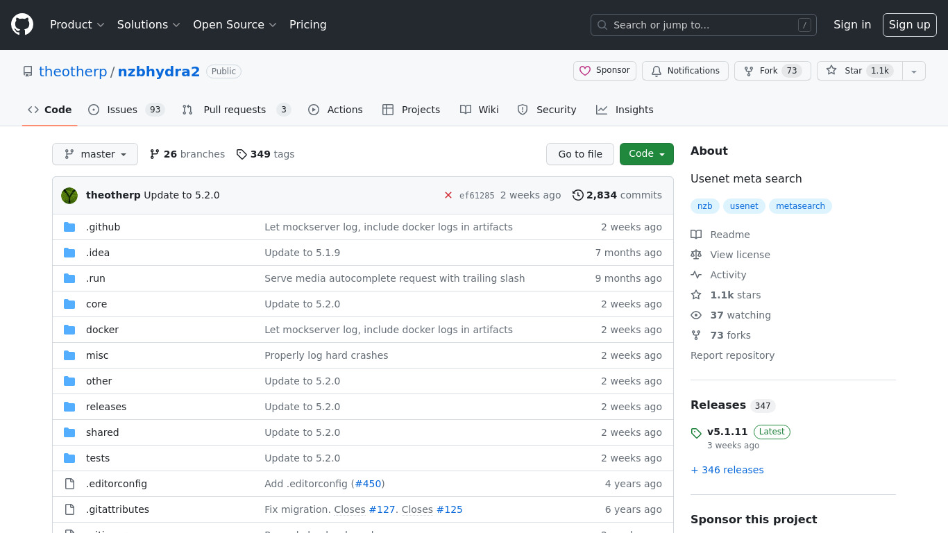Viewport: 948px width, 533px height.
Task: Click the .idea folder icon
Action: pos(69,253)
